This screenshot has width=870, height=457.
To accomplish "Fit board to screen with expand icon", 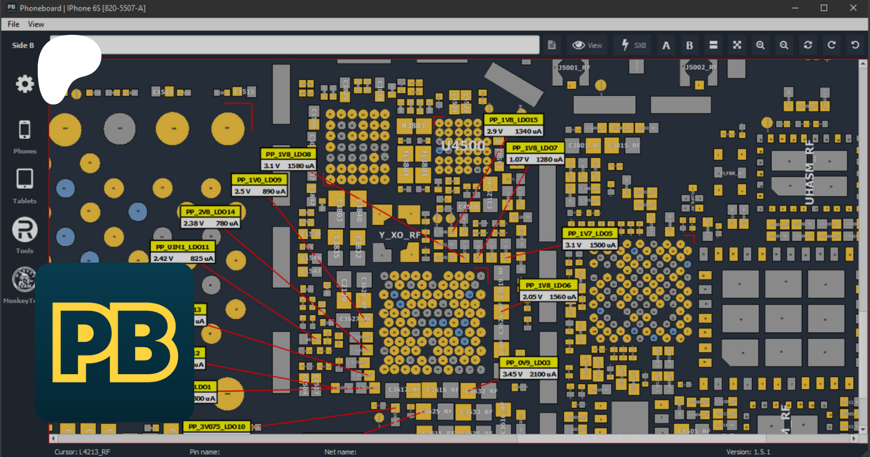I will [737, 45].
